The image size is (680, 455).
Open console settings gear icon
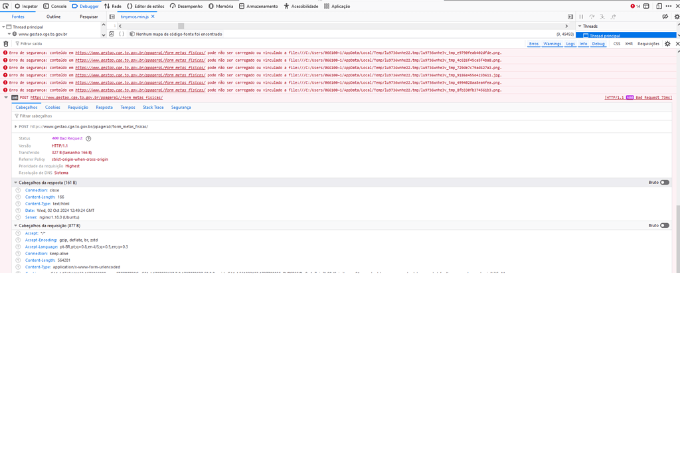(x=667, y=44)
